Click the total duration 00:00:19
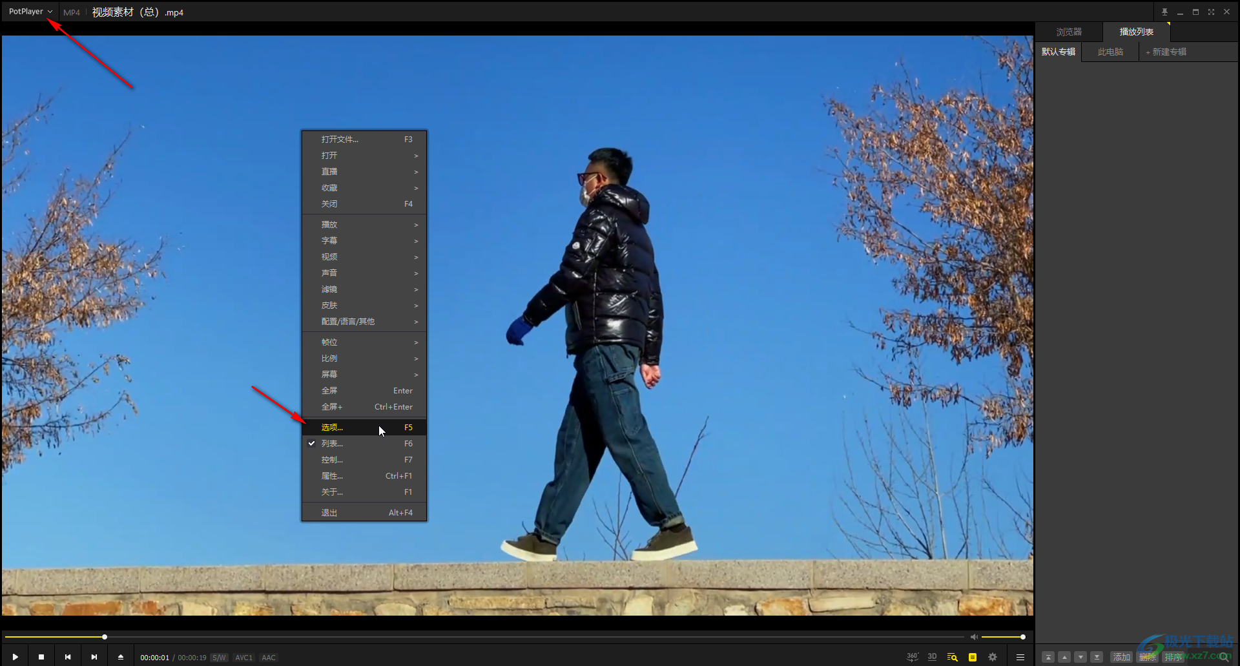The width and height of the screenshot is (1240, 666). point(192,658)
